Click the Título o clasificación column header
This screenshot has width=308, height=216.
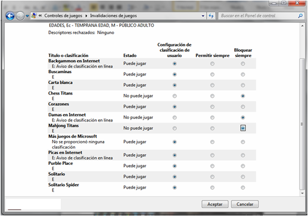click(69, 55)
